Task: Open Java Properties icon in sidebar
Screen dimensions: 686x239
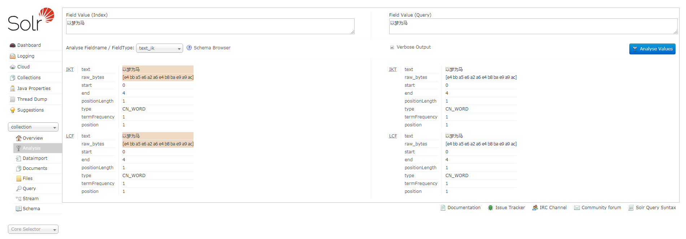Action: click(x=13, y=89)
